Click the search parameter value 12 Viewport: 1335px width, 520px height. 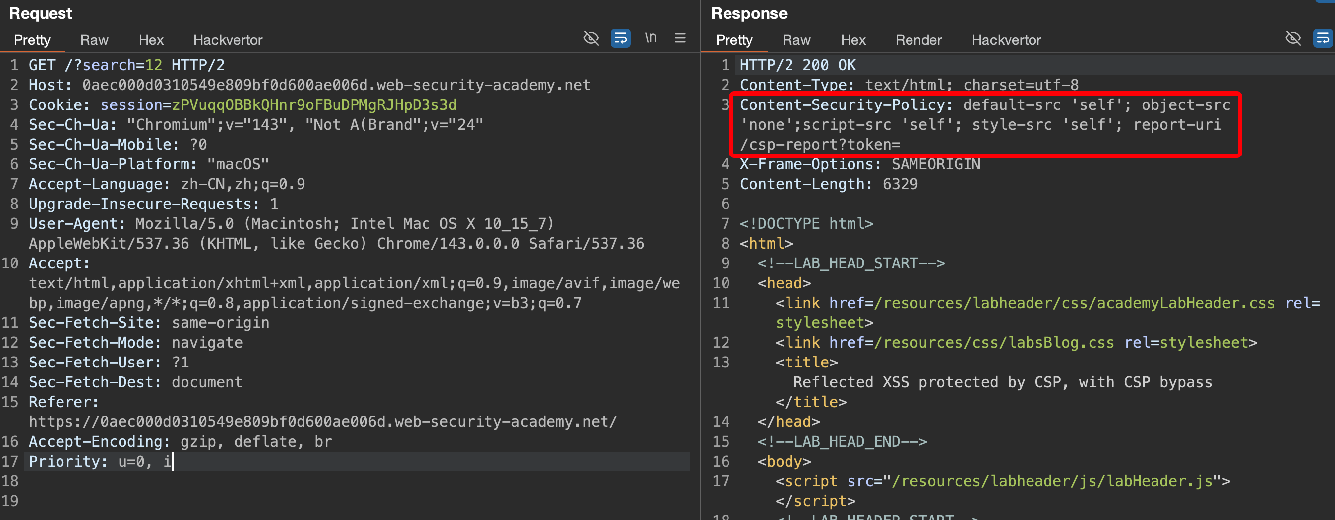point(153,65)
